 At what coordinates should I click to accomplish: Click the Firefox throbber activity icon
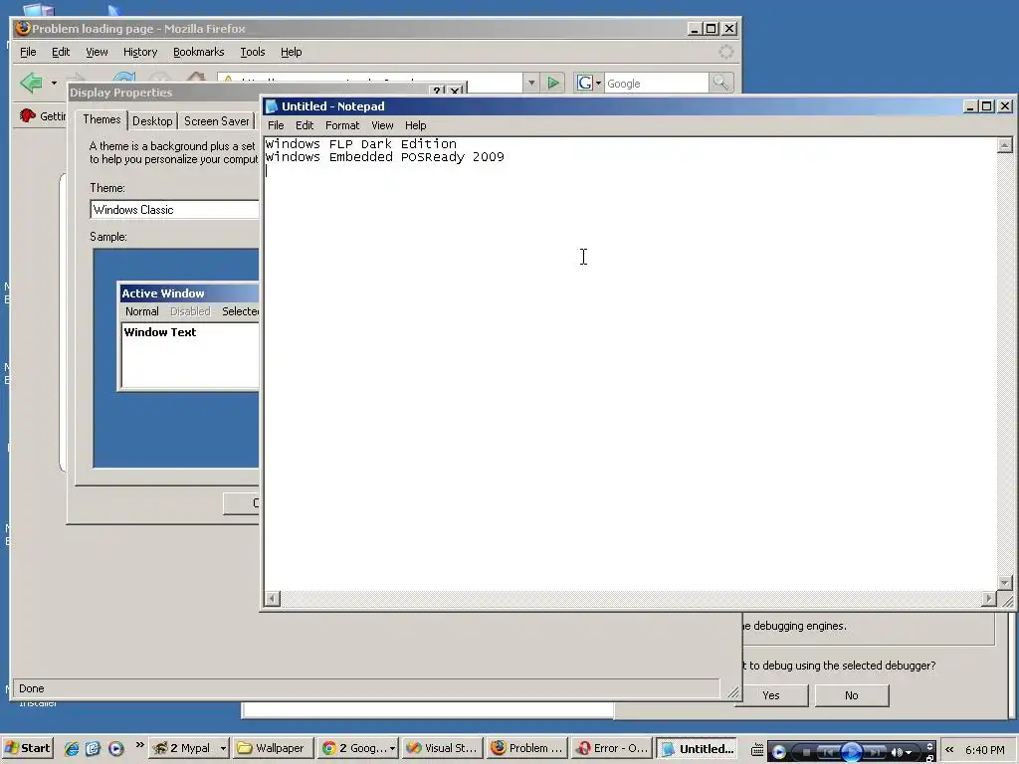[725, 52]
